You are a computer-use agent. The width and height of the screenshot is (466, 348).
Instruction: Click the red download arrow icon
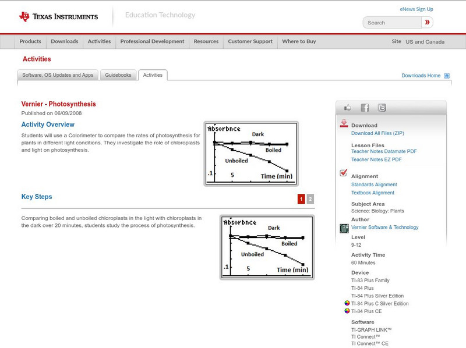click(x=343, y=123)
